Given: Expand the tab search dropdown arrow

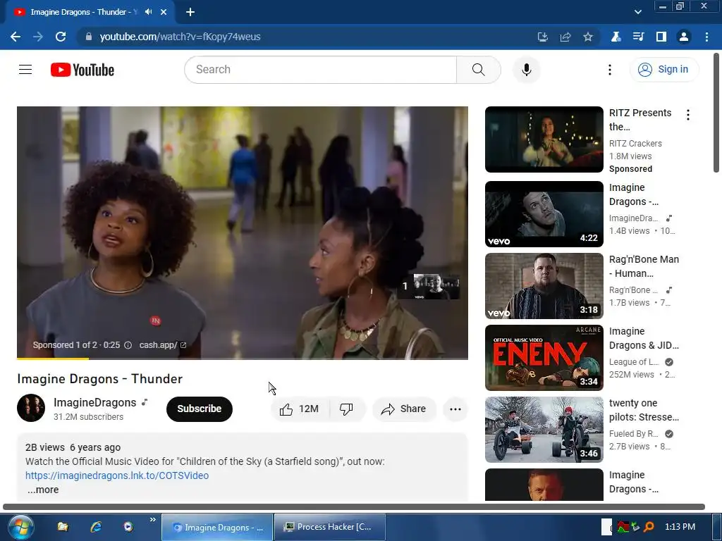Looking at the screenshot, I should point(637,12).
